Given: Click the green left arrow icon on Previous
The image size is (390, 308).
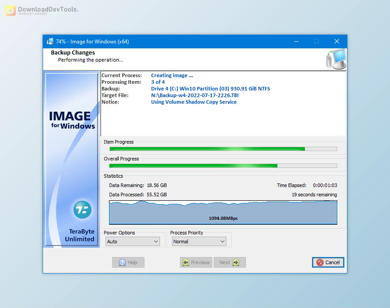Looking at the screenshot, I should [186, 262].
